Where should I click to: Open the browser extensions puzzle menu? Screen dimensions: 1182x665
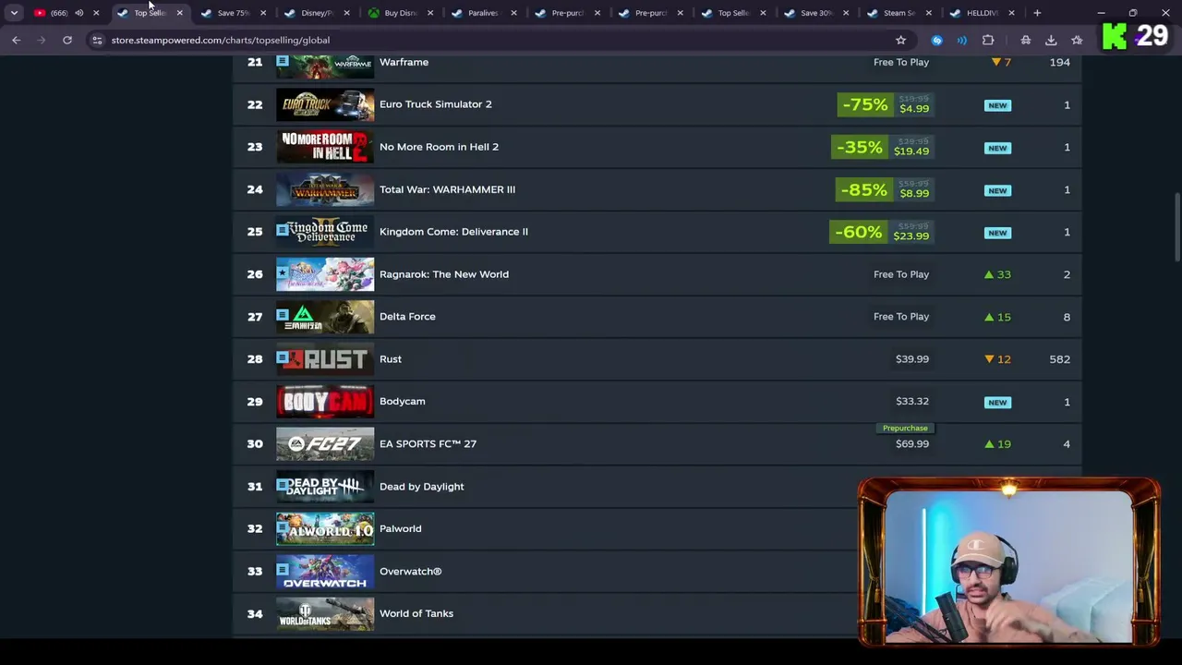point(988,40)
